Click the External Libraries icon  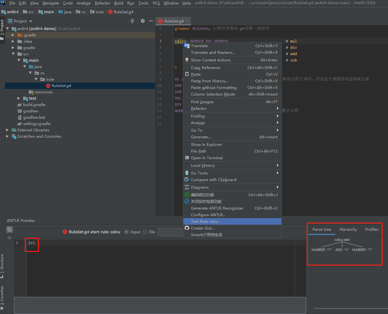[14, 130]
